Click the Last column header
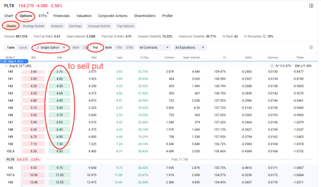The image size is (321, 187). [120, 57]
